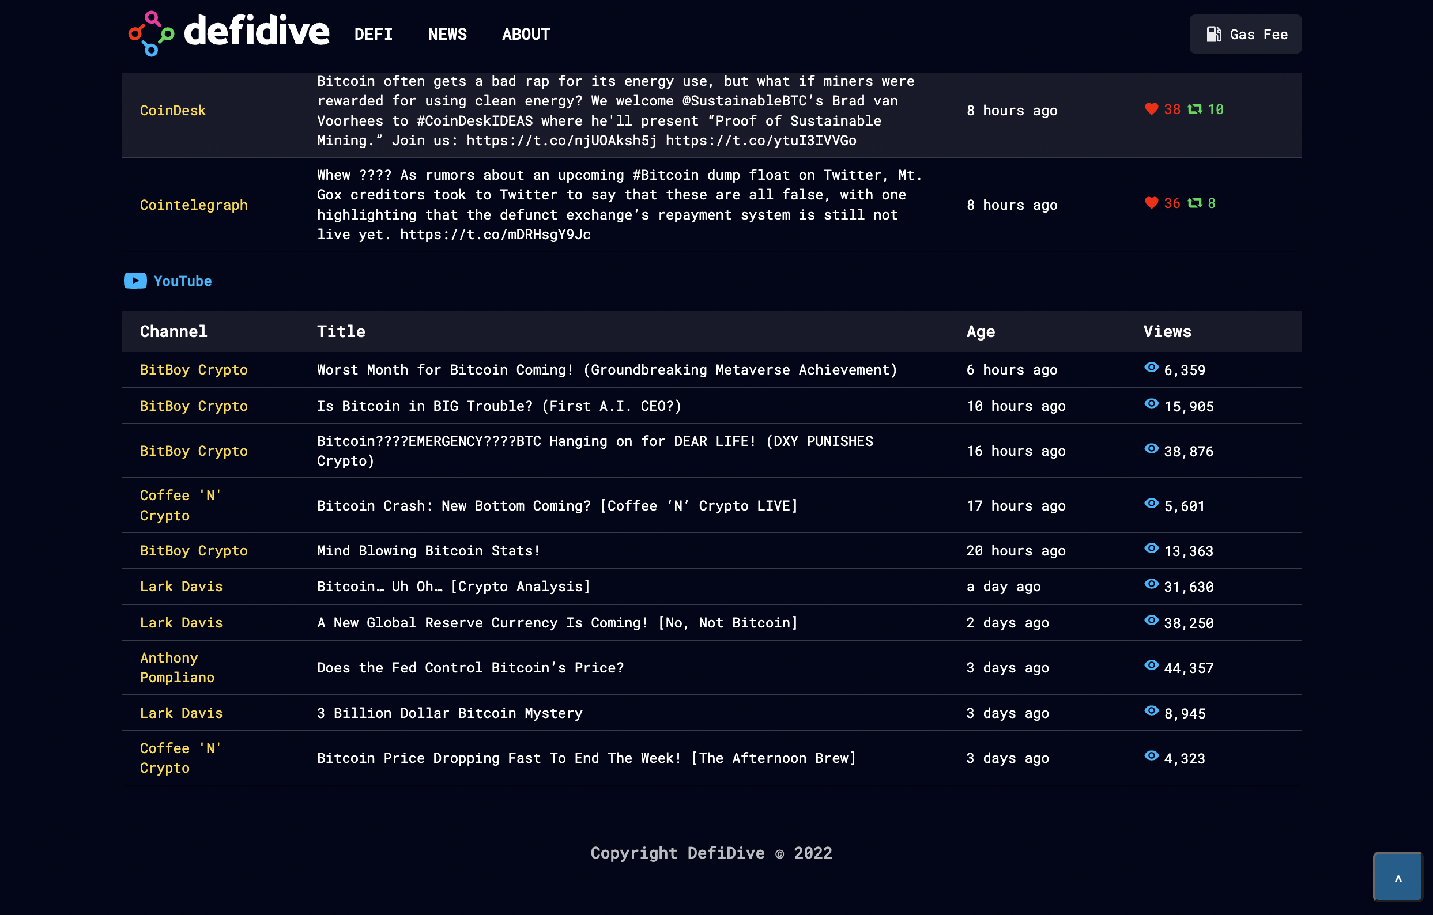The height and width of the screenshot is (915, 1433).
Task: Open the NEWS menu item
Action: click(x=447, y=34)
